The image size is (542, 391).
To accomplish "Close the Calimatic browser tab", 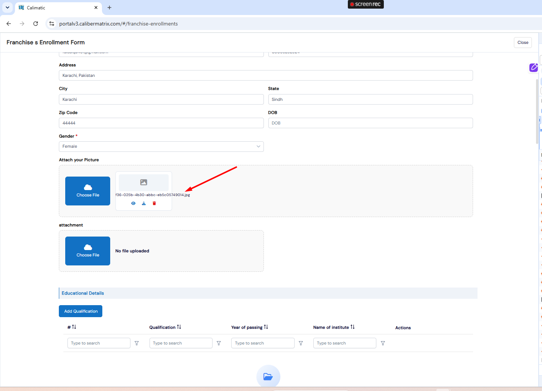I will [96, 7].
